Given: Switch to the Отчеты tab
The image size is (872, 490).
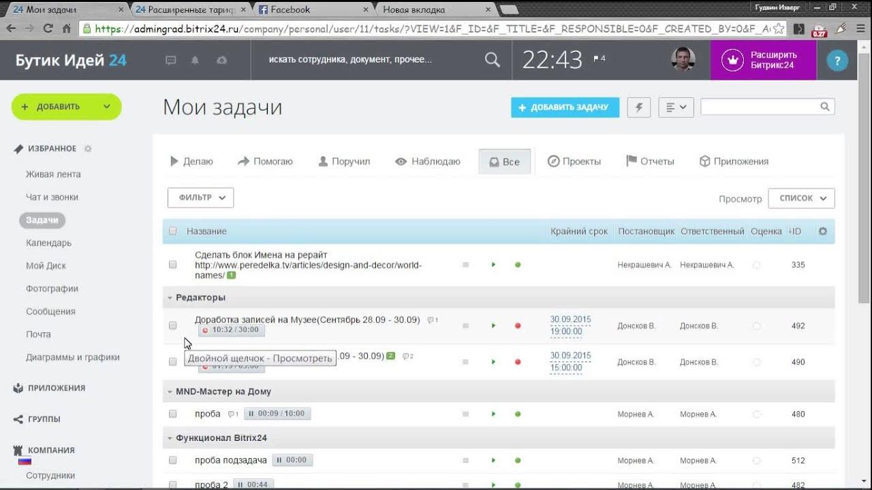Looking at the screenshot, I should tap(650, 161).
